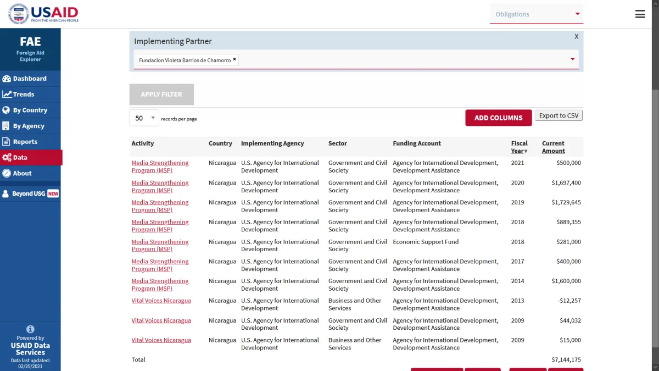Sort by Funding Account column header
Viewport: 659px width, 371px height.
click(x=417, y=143)
